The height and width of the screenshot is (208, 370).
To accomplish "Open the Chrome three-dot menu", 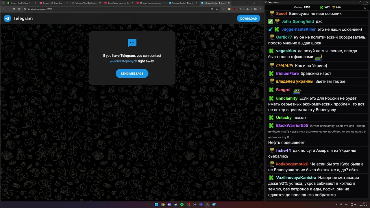I will coord(260,9).
